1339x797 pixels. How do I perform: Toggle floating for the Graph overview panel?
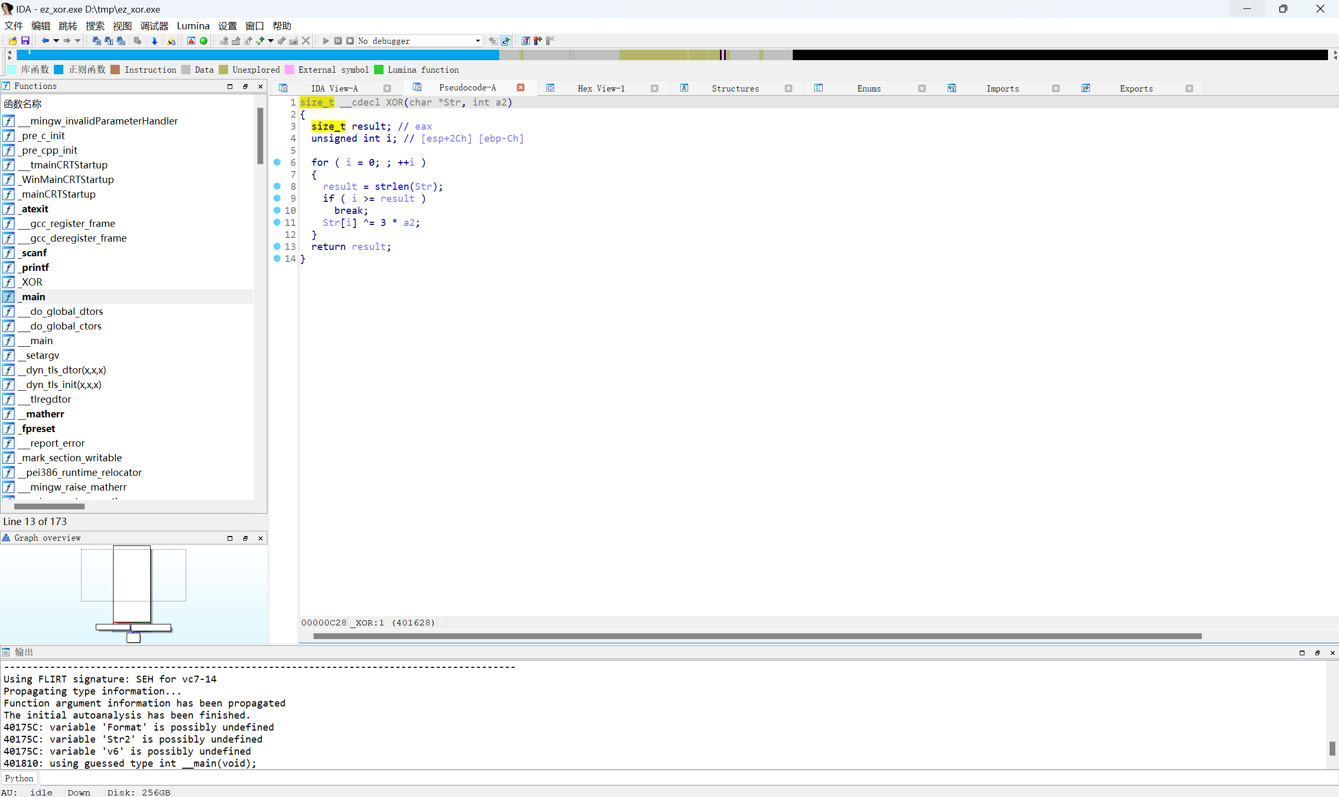(x=245, y=538)
